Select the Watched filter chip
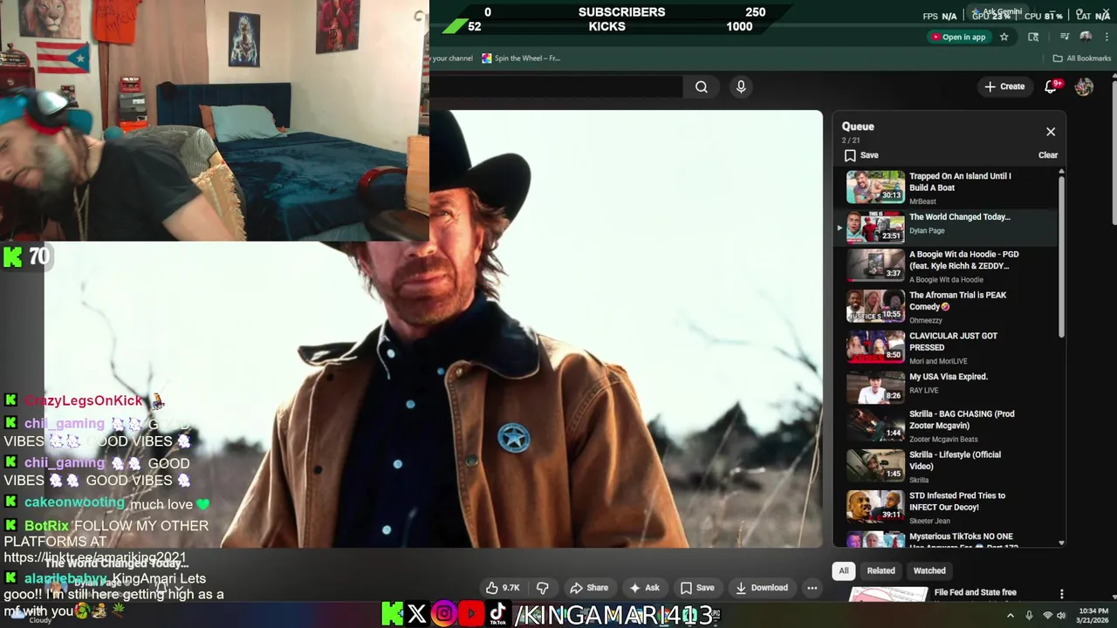Image resolution: width=1117 pixels, height=628 pixels. (x=929, y=570)
